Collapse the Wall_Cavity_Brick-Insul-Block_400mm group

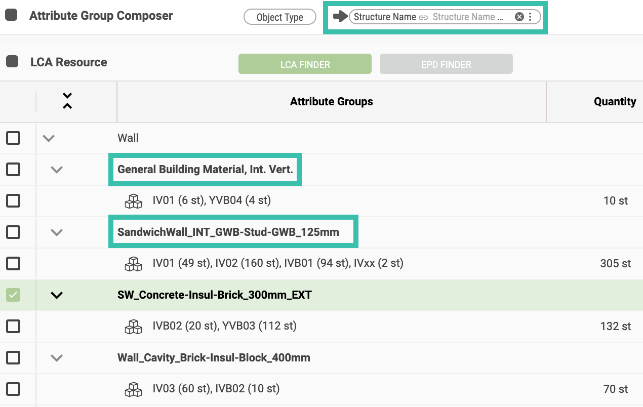[57, 358]
